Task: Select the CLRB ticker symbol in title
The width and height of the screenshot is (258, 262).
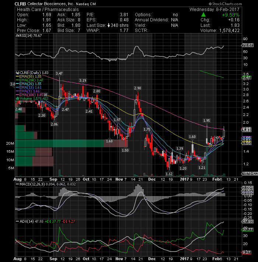Action: 20,4
